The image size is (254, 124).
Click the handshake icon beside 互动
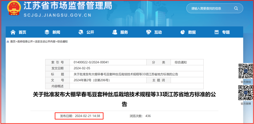[x=149, y=32]
